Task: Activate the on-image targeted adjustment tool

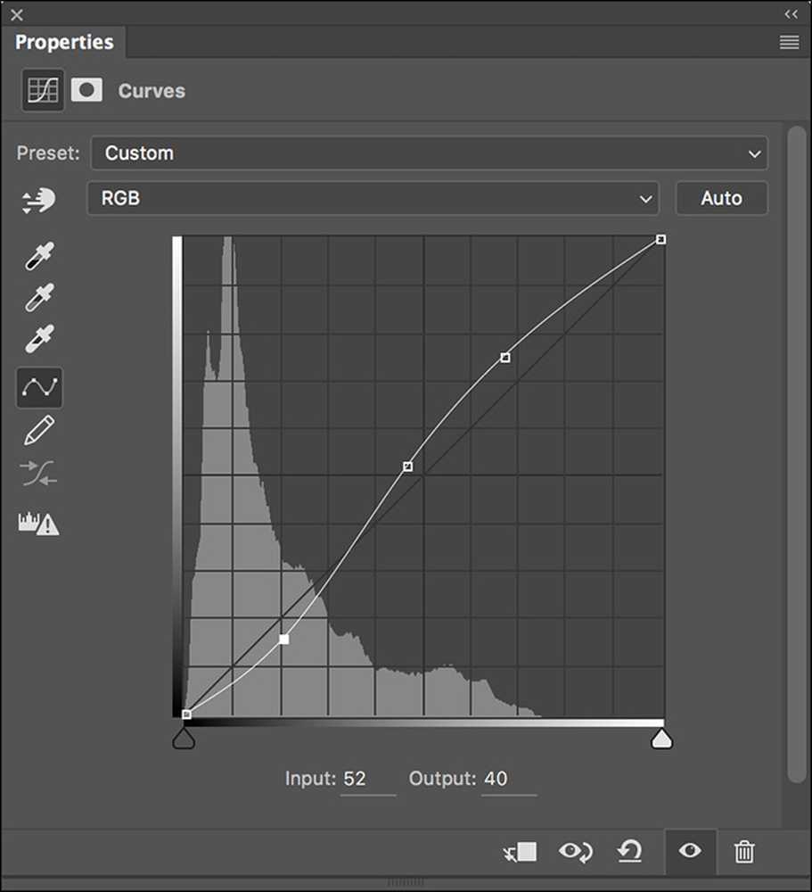Action: pos(38,200)
